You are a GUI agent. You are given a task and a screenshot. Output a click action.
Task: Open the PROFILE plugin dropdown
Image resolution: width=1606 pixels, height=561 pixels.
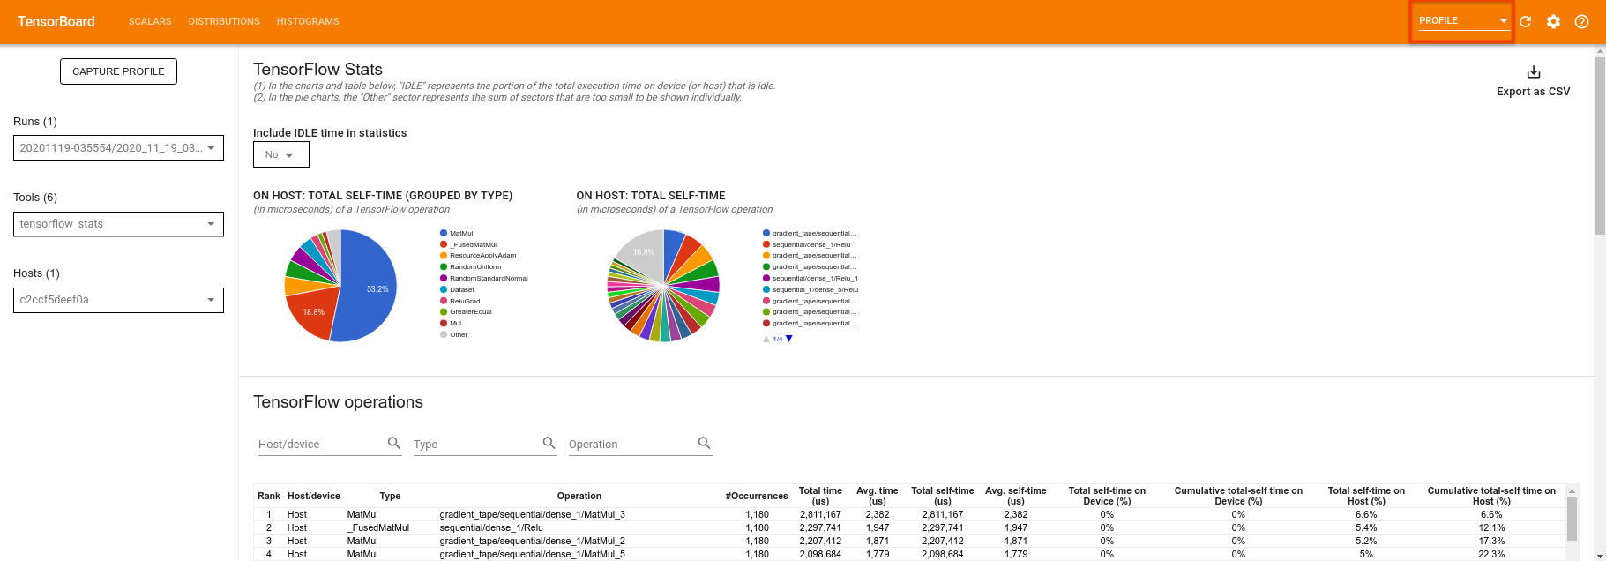coord(1461,21)
